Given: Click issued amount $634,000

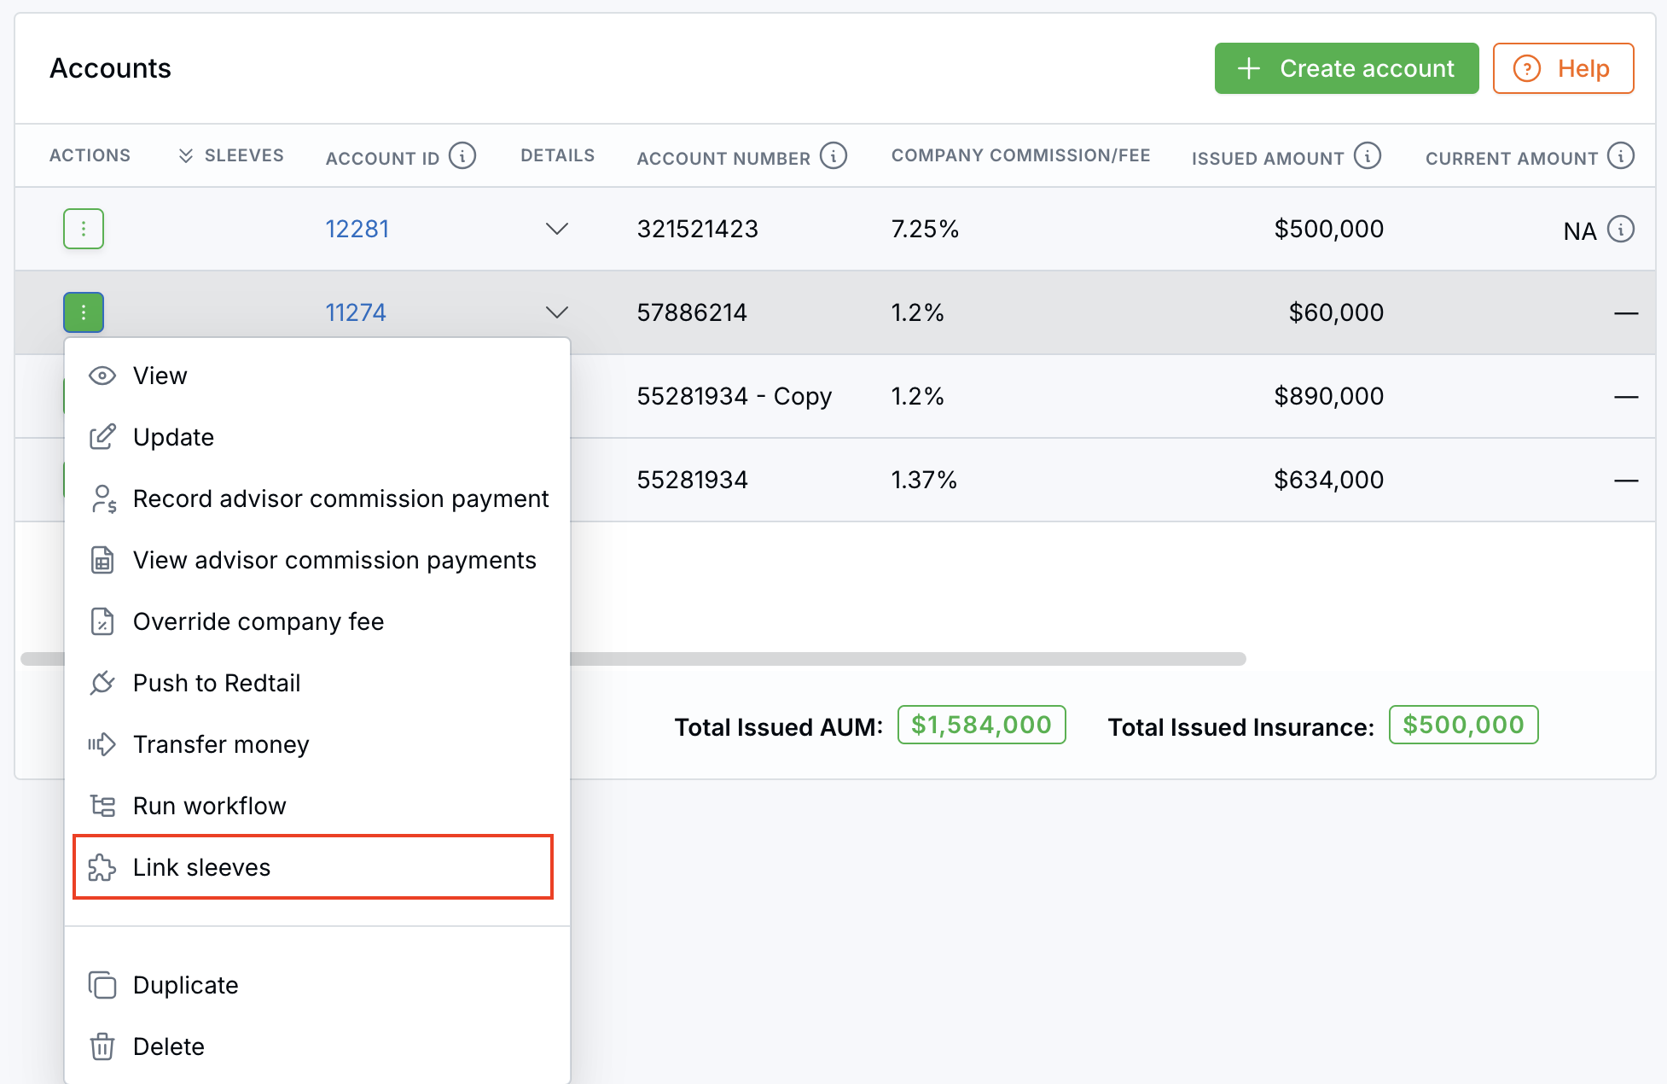Looking at the screenshot, I should coord(1328,480).
